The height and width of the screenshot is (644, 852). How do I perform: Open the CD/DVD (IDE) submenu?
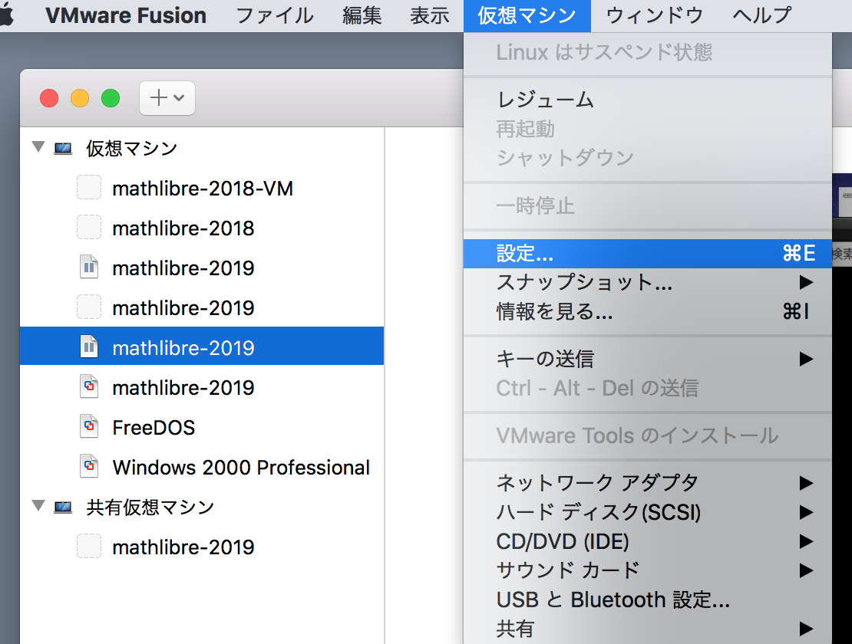tap(648, 541)
